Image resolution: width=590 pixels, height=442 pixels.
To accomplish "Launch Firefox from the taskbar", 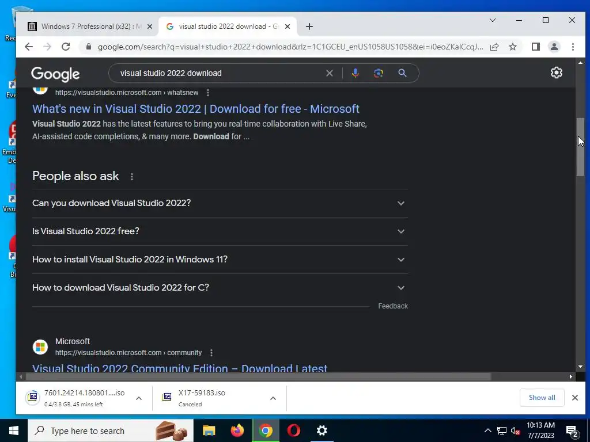I will 237,430.
